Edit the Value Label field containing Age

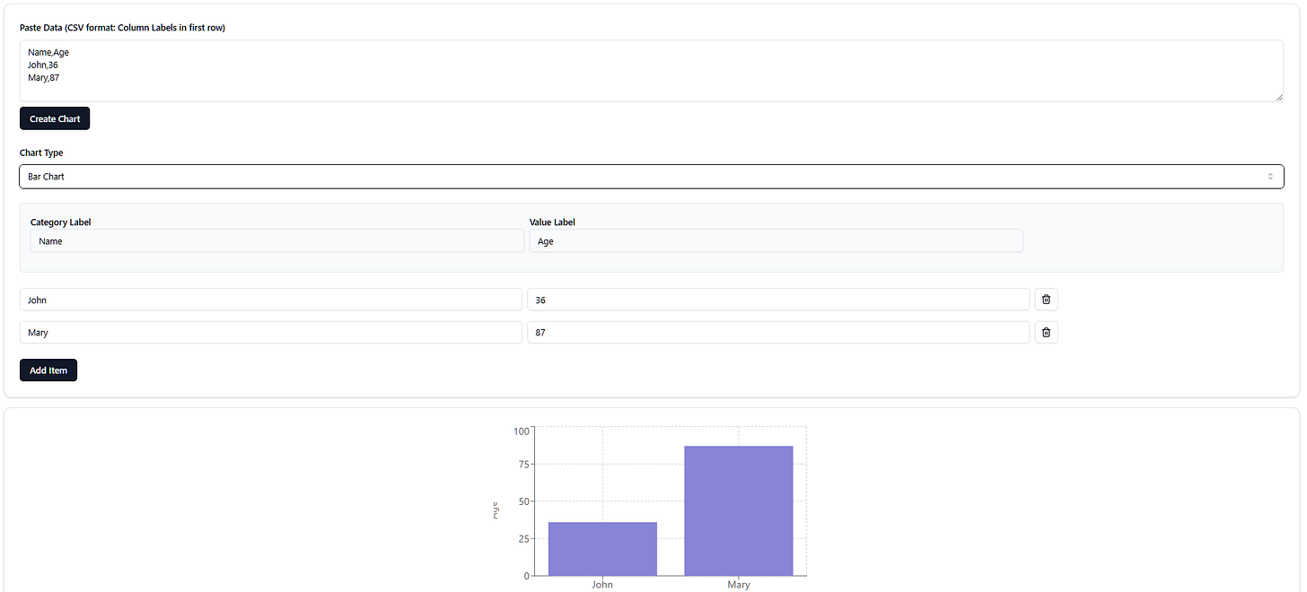[x=776, y=240]
